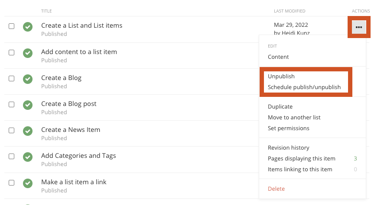Viewport: 384px width, 205px height.
Task: Click Delete in the actions menu
Action: pos(276,189)
